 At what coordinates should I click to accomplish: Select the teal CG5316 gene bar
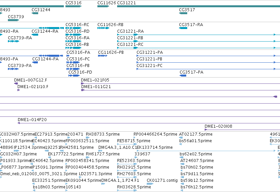(x=74, y=6)
